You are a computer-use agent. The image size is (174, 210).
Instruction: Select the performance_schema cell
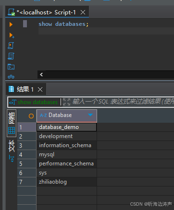(x=67, y=163)
